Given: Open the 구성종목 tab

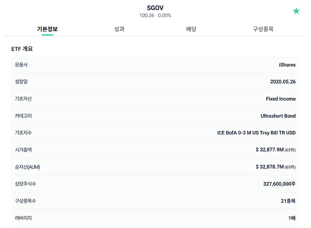Looking at the screenshot, I should coord(263,29).
